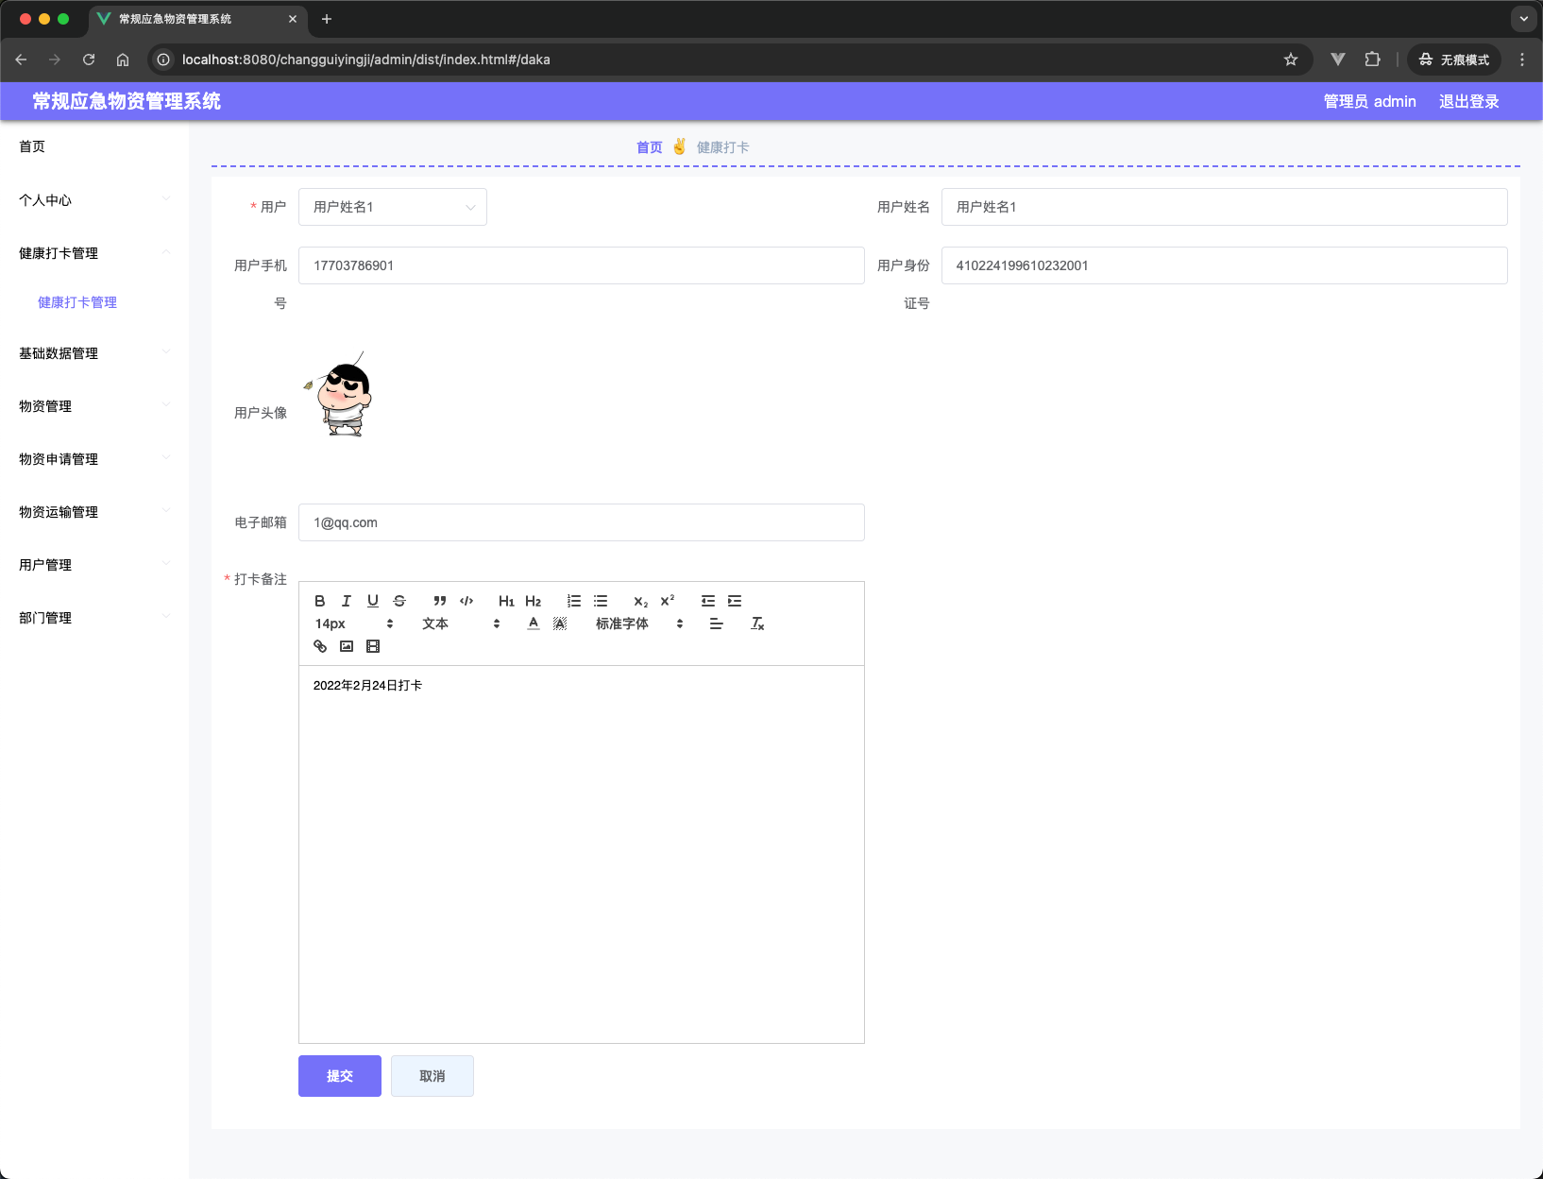Viewport: 1543px width, 1179px height.
Task: Expand the 物资运输管理 sidebar menu
Action: pyautogui.click(x=94, y=512)
